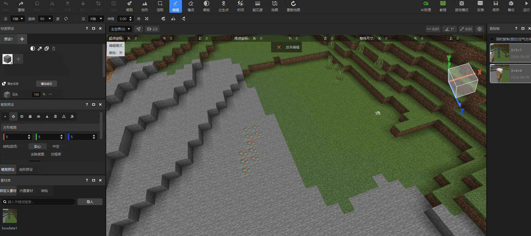Click the duplicate icon in material preset

(x=47, y=48)
